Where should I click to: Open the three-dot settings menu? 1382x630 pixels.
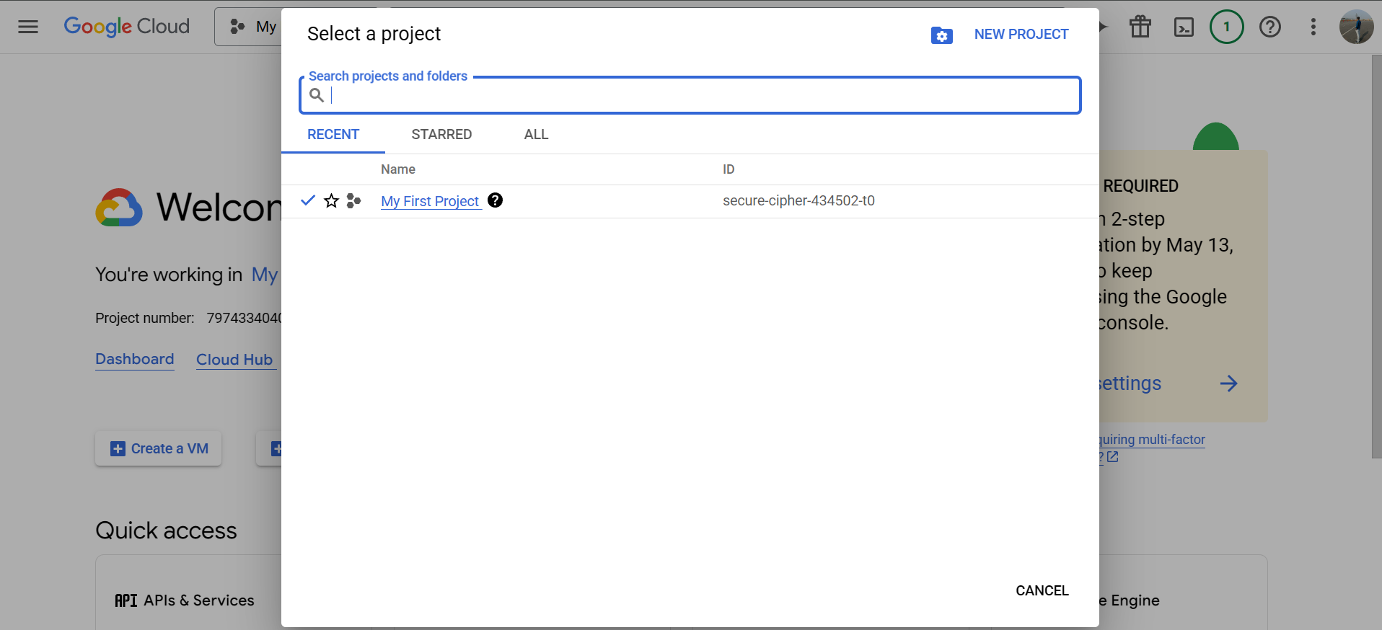click(1313, 27)
